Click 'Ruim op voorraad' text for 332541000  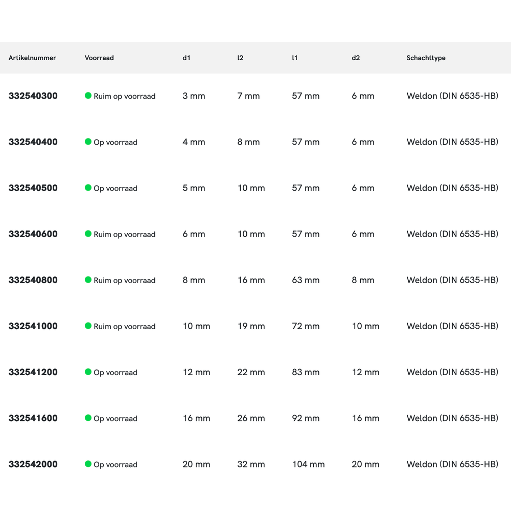point(124,327)
